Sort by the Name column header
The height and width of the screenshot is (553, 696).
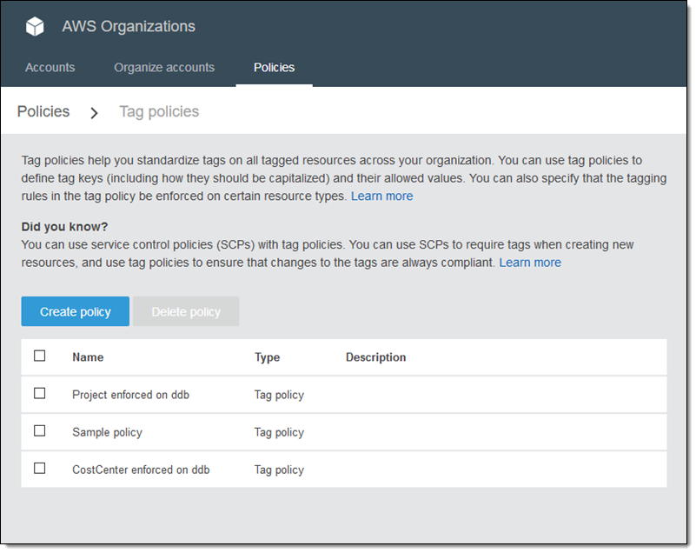pyautogui.click(x=88, y=357)
